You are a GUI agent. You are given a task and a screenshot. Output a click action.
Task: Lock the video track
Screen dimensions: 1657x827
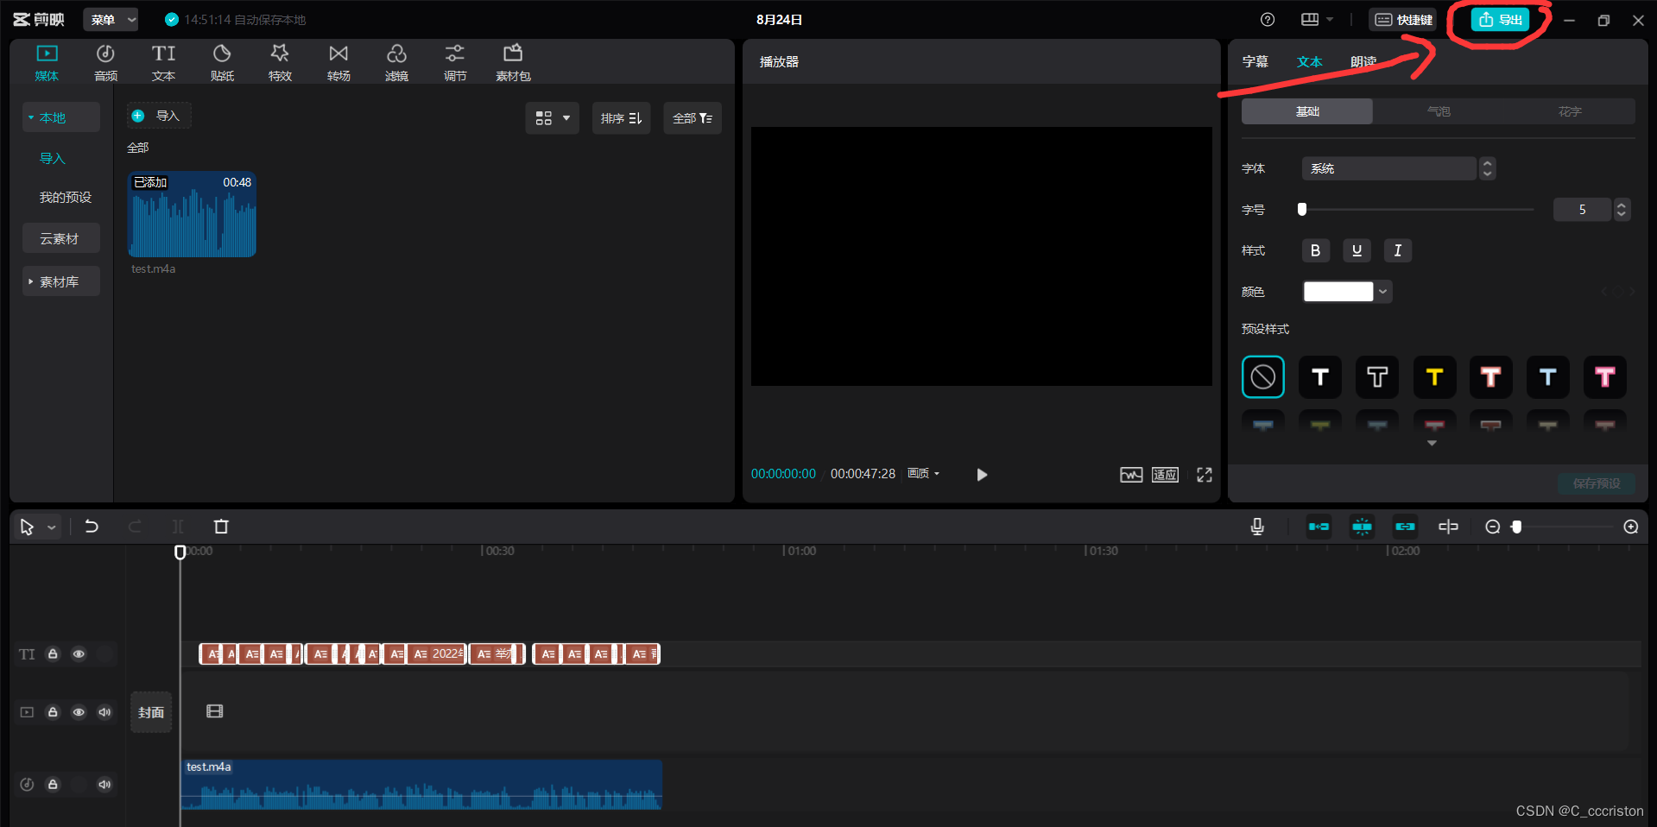[53, 712]
